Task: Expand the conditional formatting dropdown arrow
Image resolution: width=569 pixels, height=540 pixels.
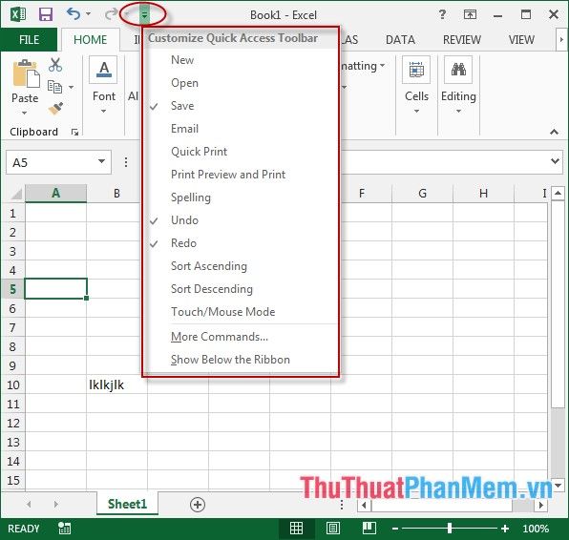Action: click(382, 66)
